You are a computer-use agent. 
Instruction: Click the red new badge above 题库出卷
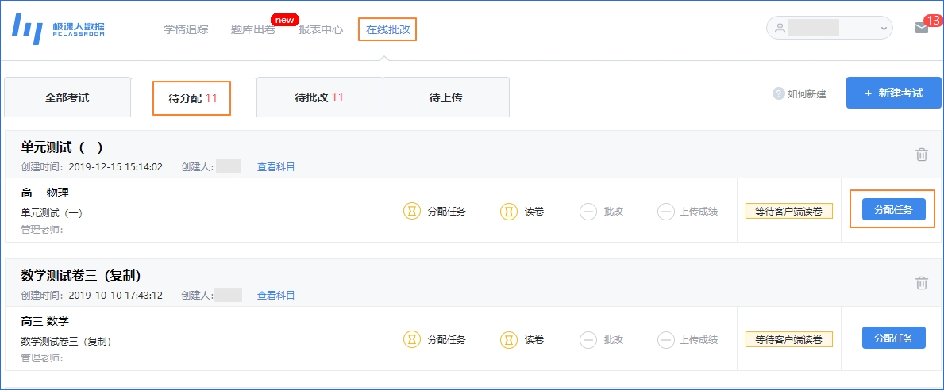[285, 20]
